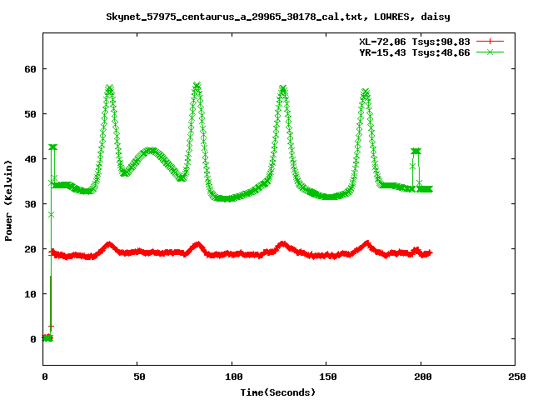This screenshot has width=533, height=400.
Task: Click x-axis tick label 50
Action: click(139, 377)
